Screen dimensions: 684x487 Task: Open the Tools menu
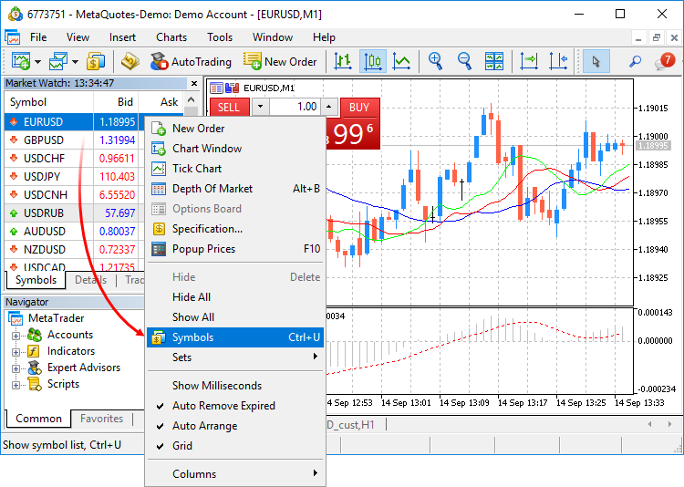click(220, 37)
